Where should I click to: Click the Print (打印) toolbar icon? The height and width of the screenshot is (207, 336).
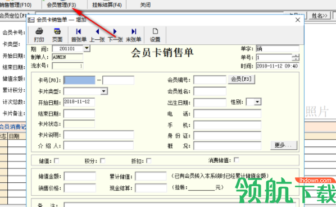click(39, 35)
